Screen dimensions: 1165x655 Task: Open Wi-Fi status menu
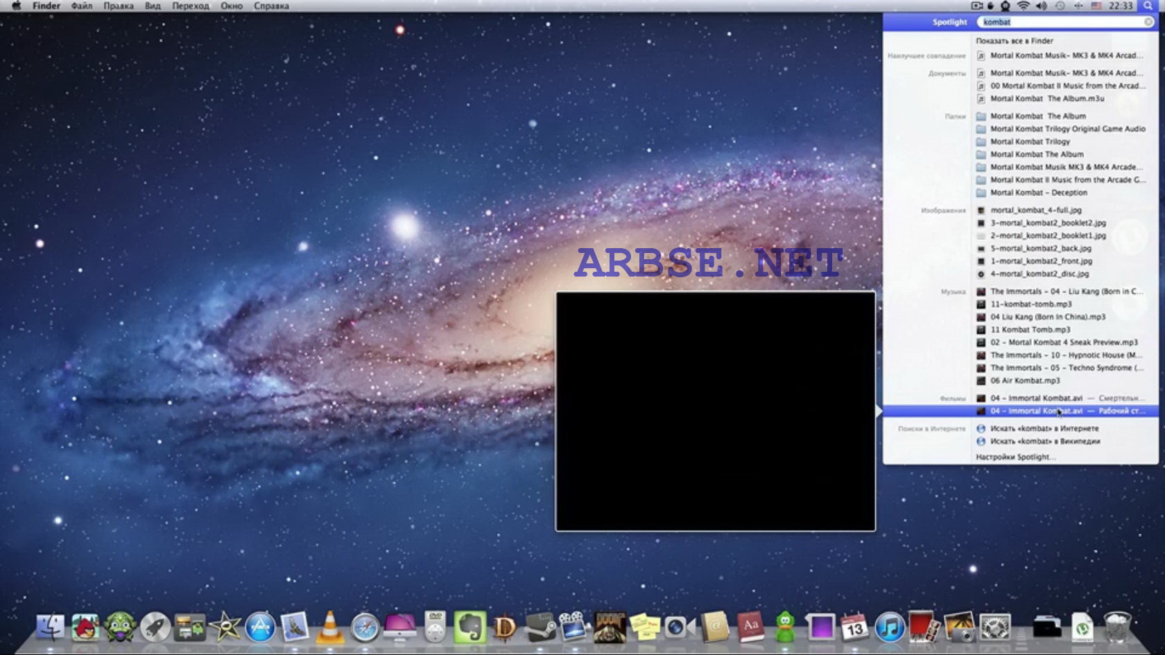coord(1023,6)
